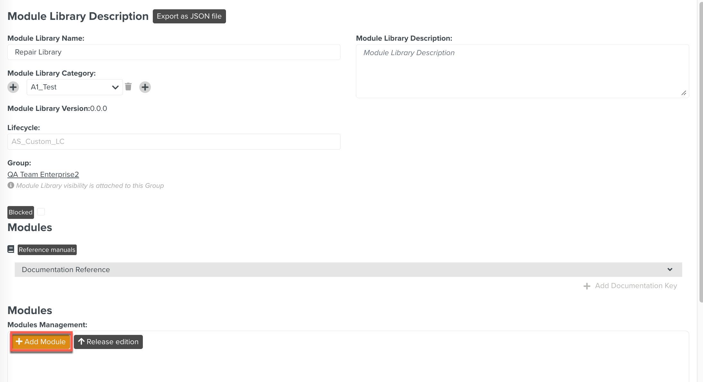Image resolution: width=703 pixels, height=382 pixels.
Task: Click plus icon right of trash icon
Action: click(x=145, y=87)
